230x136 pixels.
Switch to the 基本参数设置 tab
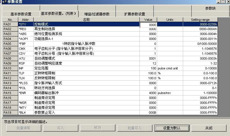click(x=21, y=14)
